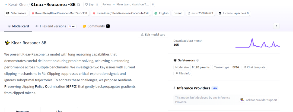Click the license icon in apache-2.0 tag
293x112 pixels.
click(220, 13)
